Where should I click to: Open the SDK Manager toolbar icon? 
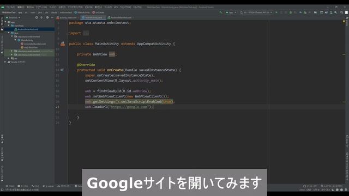point(336,13)
